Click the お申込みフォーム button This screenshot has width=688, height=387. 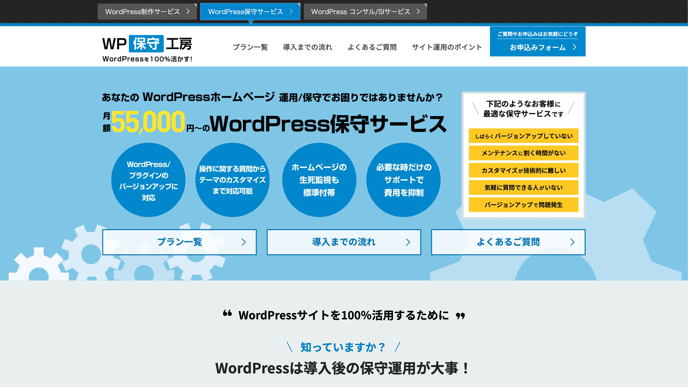(x=537, y=42)
